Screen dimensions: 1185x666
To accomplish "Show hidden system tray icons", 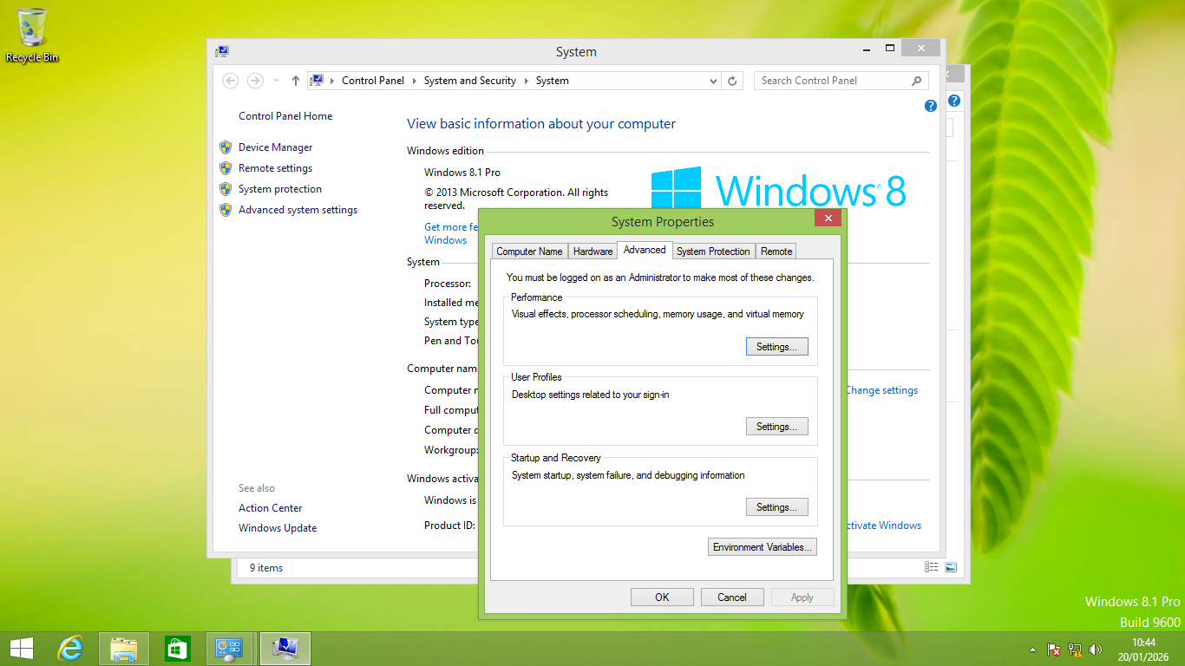I will 1032,649.
